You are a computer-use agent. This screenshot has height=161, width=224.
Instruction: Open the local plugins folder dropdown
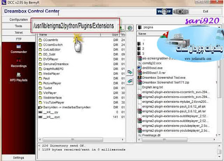(219, 27)
